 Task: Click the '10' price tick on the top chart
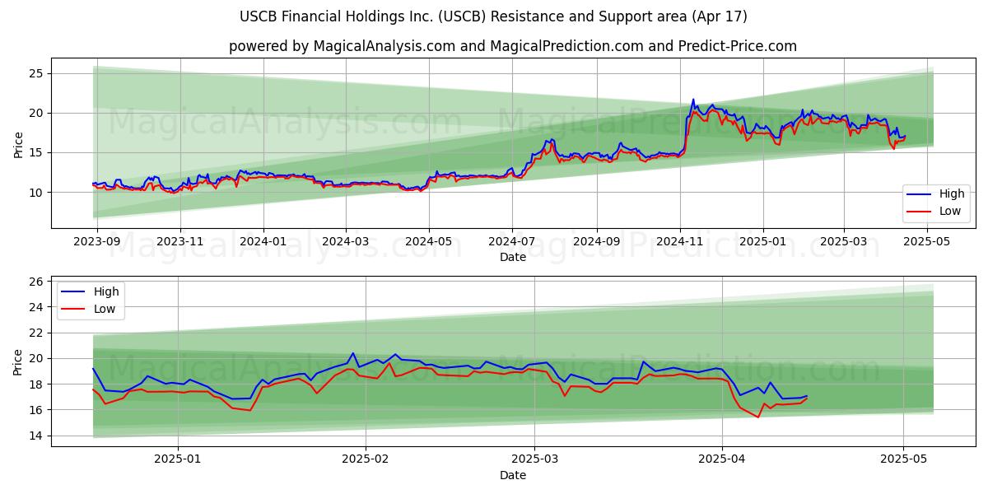click(x=37, y=193)
